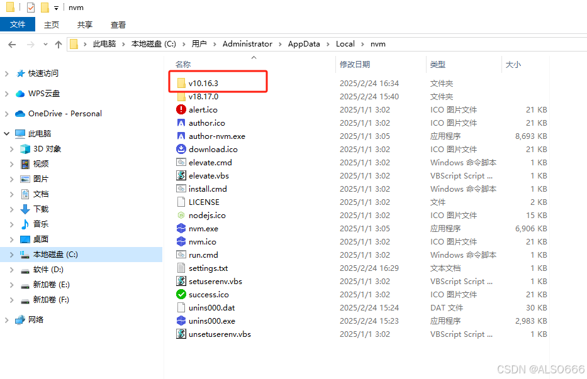Select the setuserenv.vbs script icon
The height and width of the screenshot is (379, 587).
coord(181,282)
